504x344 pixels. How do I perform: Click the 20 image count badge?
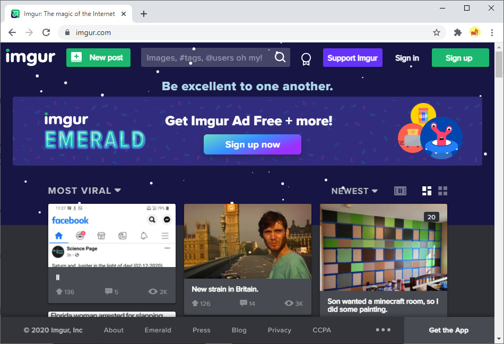coord(431,217)
